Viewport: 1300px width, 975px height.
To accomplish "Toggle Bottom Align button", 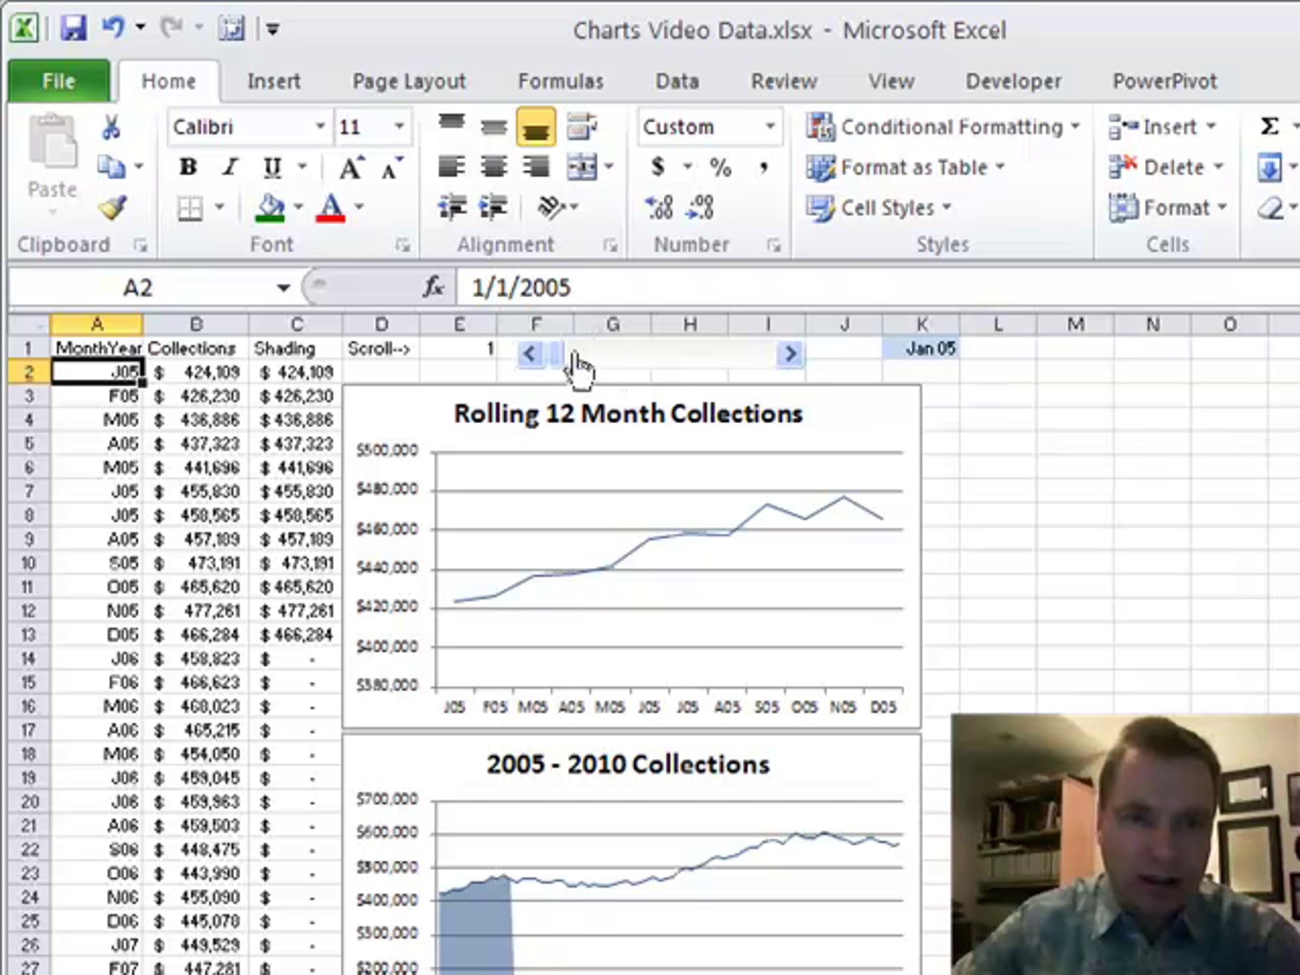I will [x=535, y=127].
